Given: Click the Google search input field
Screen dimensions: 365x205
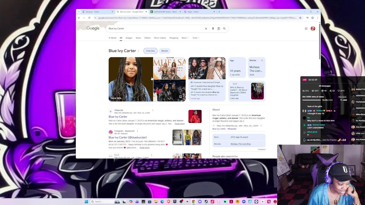Looking at the screenshot, I should click(x=155, y=28).
